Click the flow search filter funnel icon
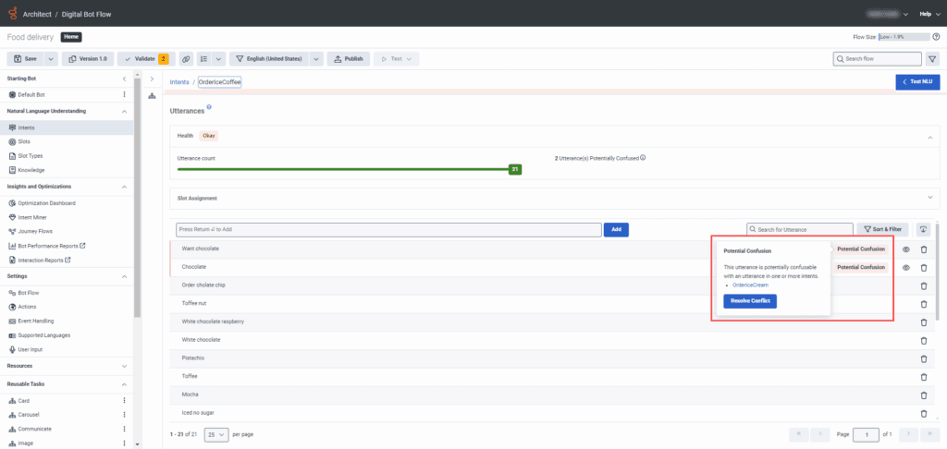The height and width of the screenshot is (449, 947). point(931,58)
